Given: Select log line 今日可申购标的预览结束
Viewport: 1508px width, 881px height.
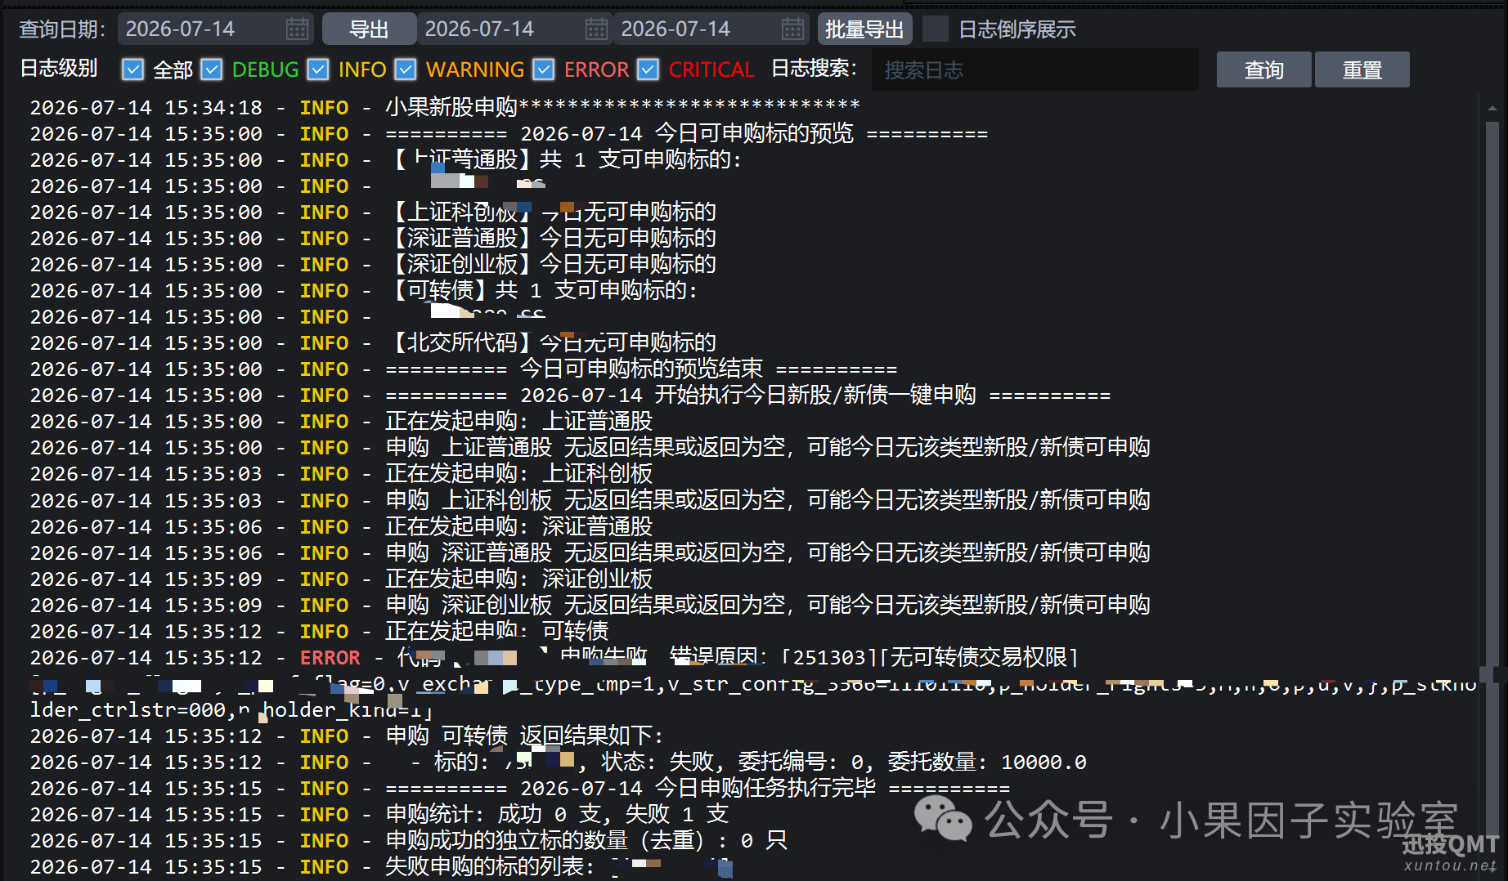Looking at the screenshot, I should 463,369.
